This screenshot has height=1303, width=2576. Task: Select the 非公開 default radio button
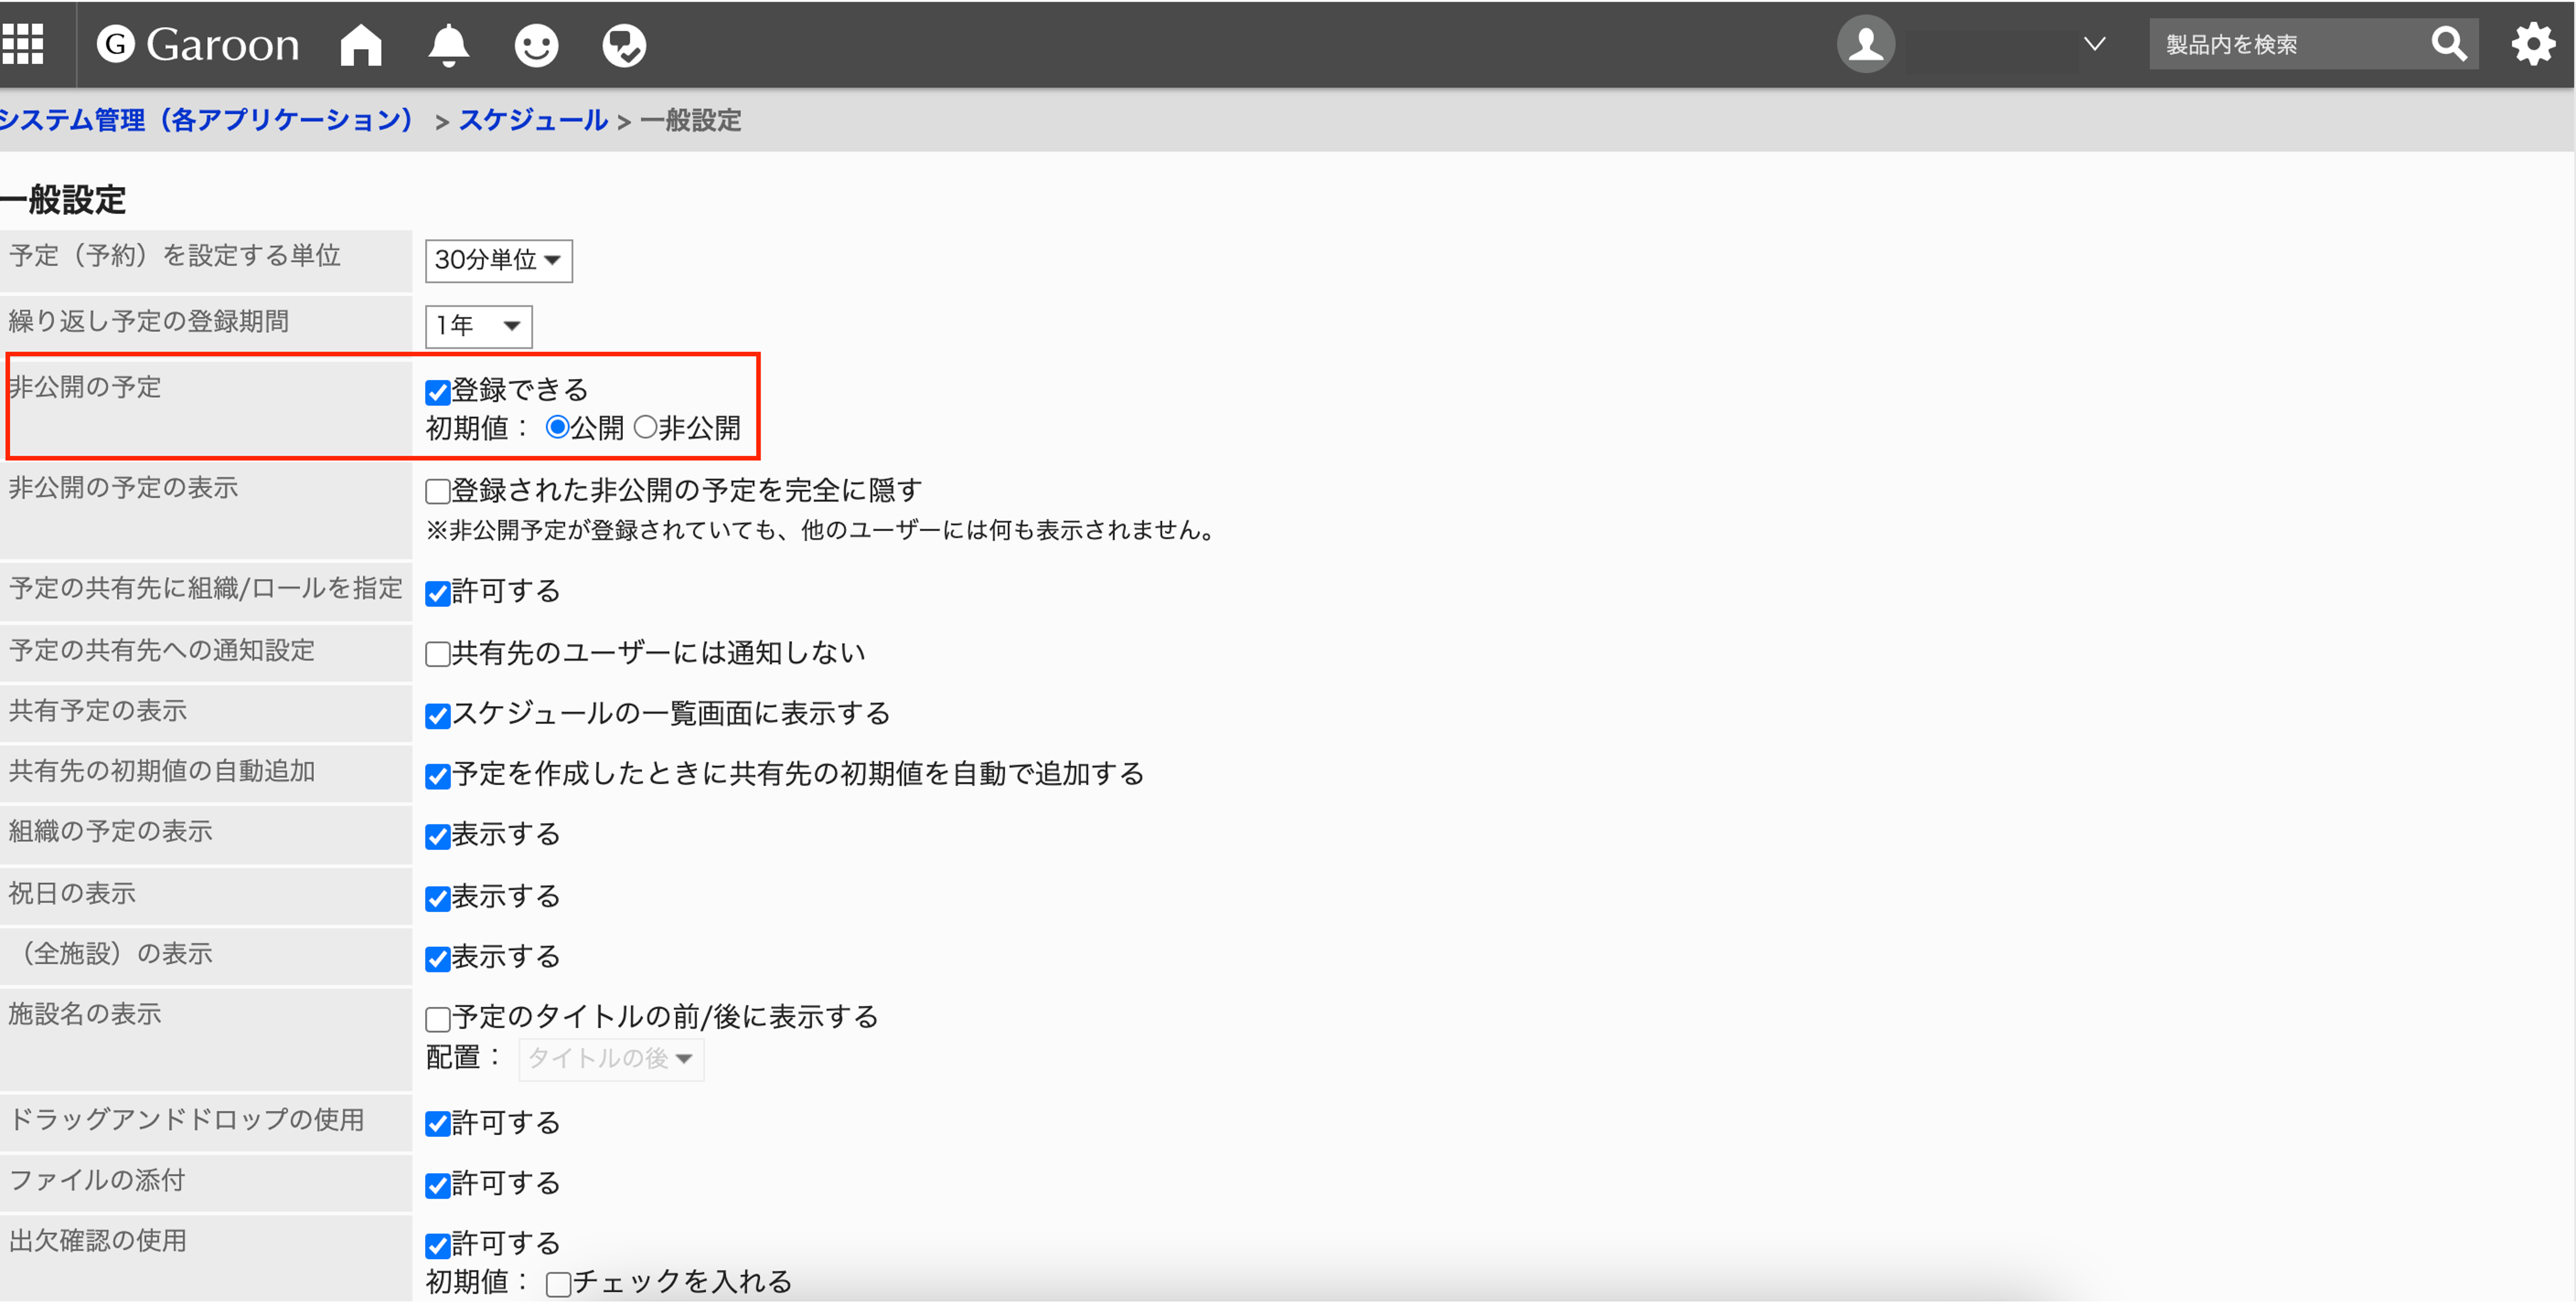tap(646, 428)
